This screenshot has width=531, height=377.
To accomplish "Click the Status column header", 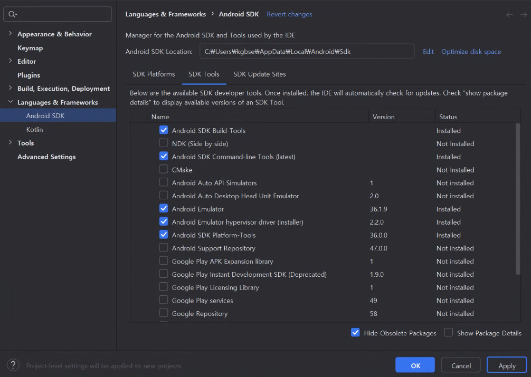I will click(x=448, y=117).
